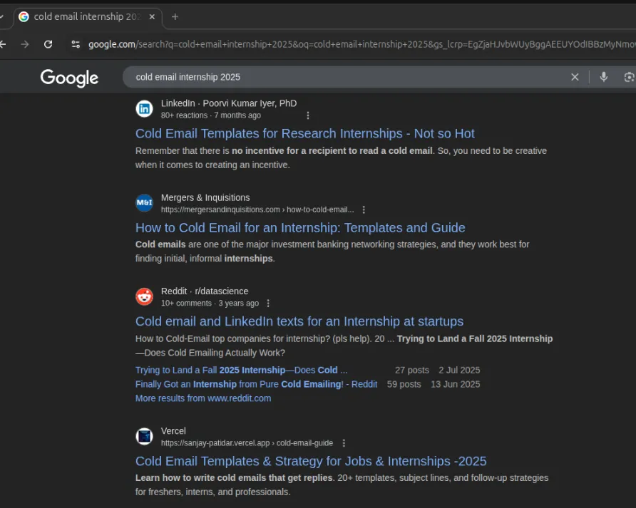This screenshot has height=508, width=636.
Task: Click the Google logo
Action: (69, 78)
